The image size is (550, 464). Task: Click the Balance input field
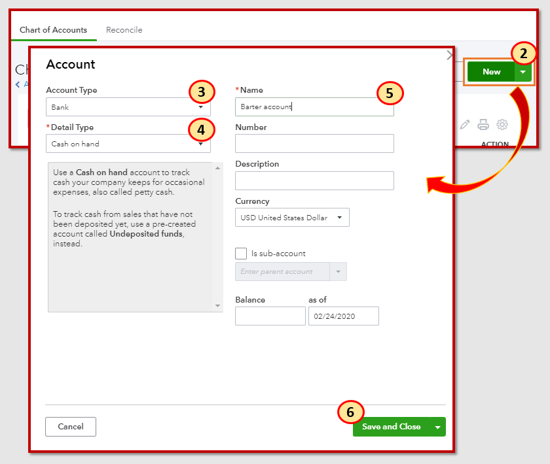(270, 316)
